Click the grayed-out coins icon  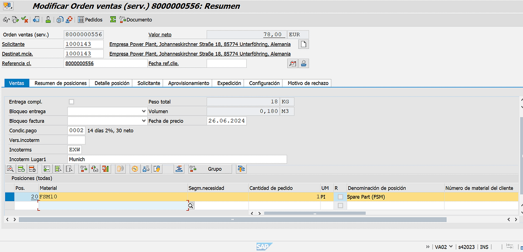(x=120, y=169)
